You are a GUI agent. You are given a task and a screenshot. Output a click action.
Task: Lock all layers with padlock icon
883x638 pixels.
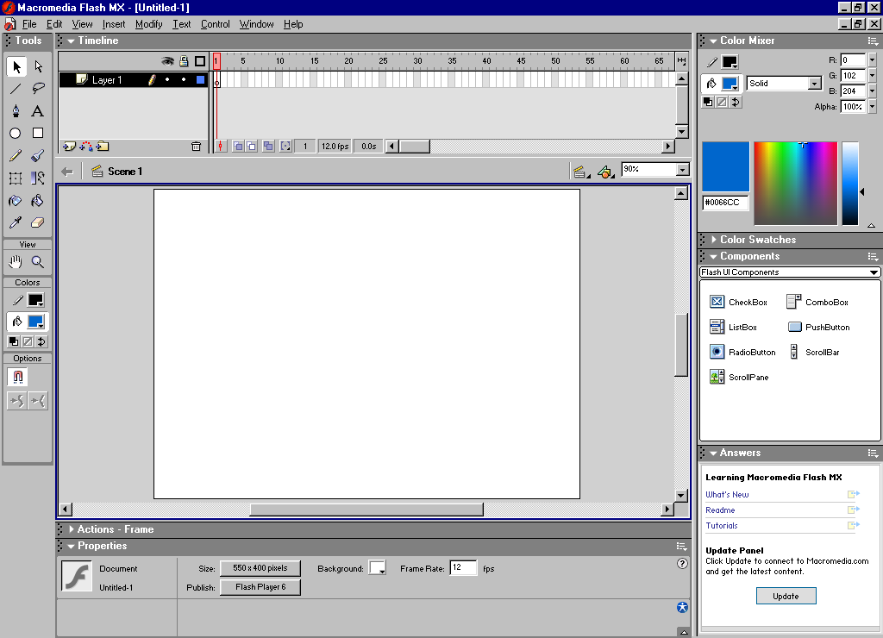(184, 61)
